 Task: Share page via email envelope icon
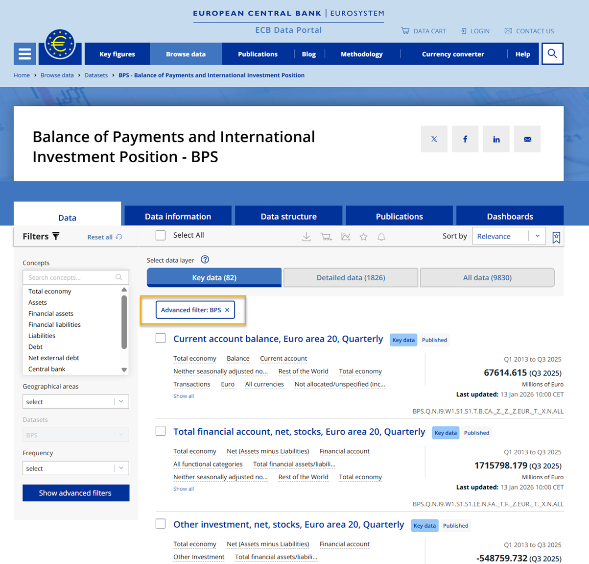pyautogui.click(x=527, y=139)
